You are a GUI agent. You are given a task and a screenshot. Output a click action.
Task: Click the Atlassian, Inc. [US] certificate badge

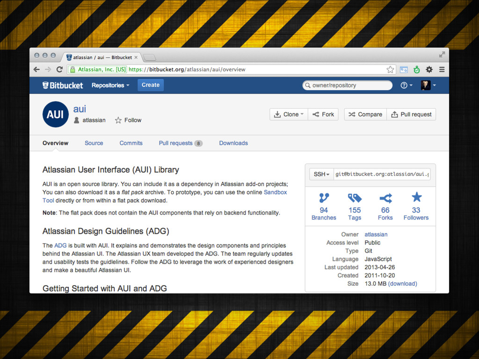click(98, 70)
